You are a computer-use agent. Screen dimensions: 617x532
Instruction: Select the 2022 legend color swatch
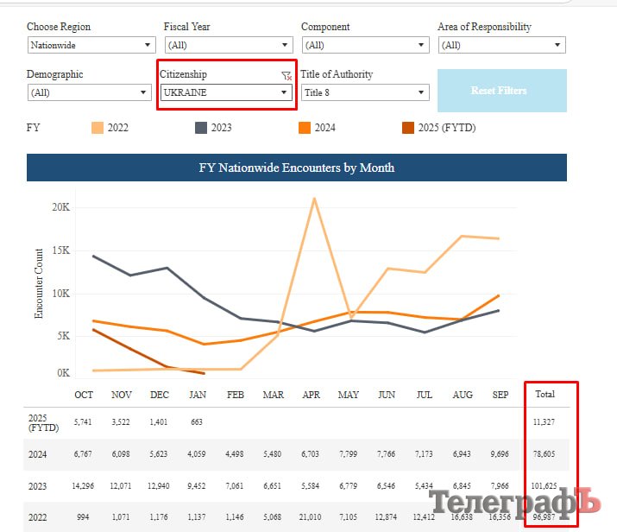(98, 128)
